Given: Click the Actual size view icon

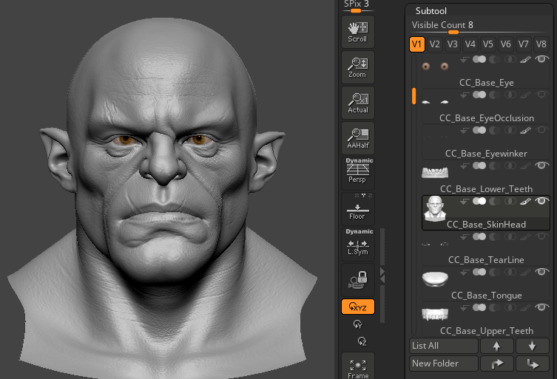Looking at the screenshot, I should tap(358, 103).
